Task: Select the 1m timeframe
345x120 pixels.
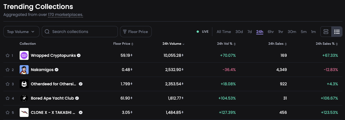Action: 313,32
